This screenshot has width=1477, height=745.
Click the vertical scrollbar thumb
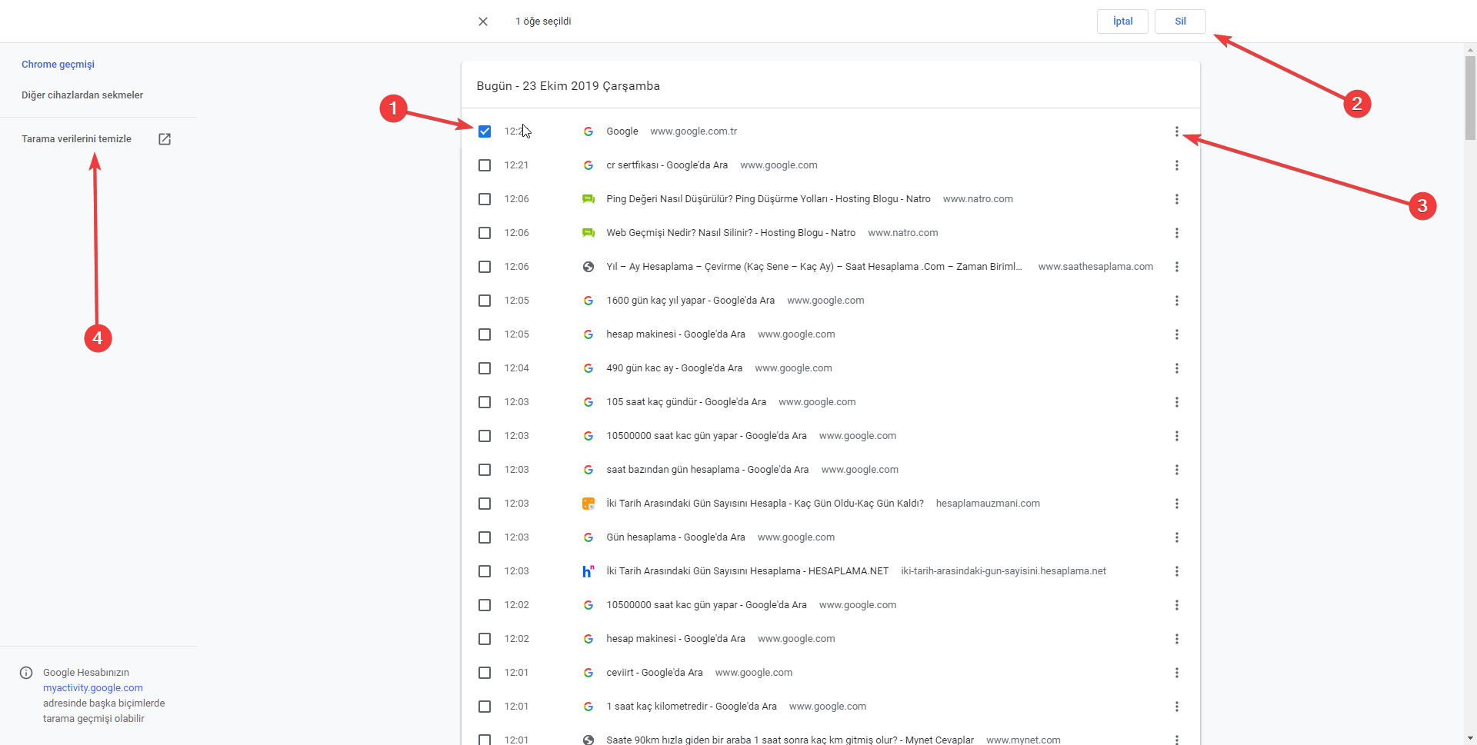coord(1470,98)
